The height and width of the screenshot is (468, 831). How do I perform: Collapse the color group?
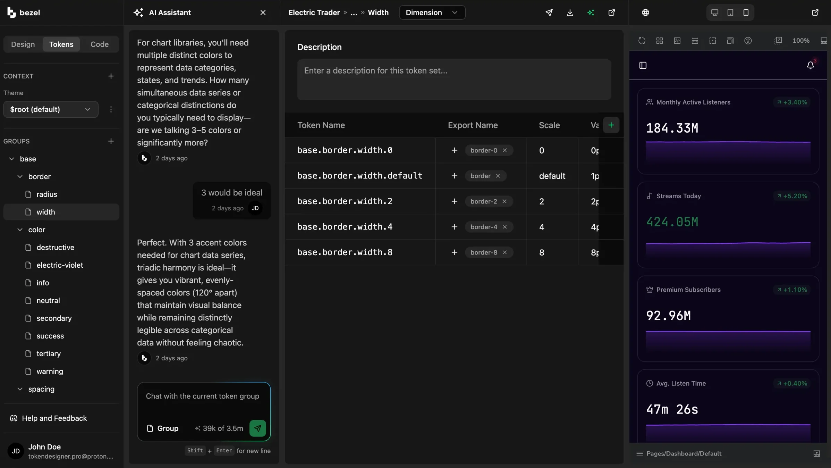20,229
